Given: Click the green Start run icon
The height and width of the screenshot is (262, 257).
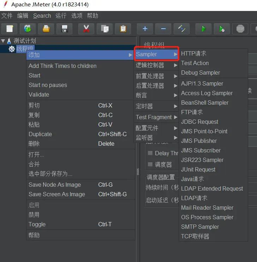Looking at the screenshot, I should click(204, 29).
